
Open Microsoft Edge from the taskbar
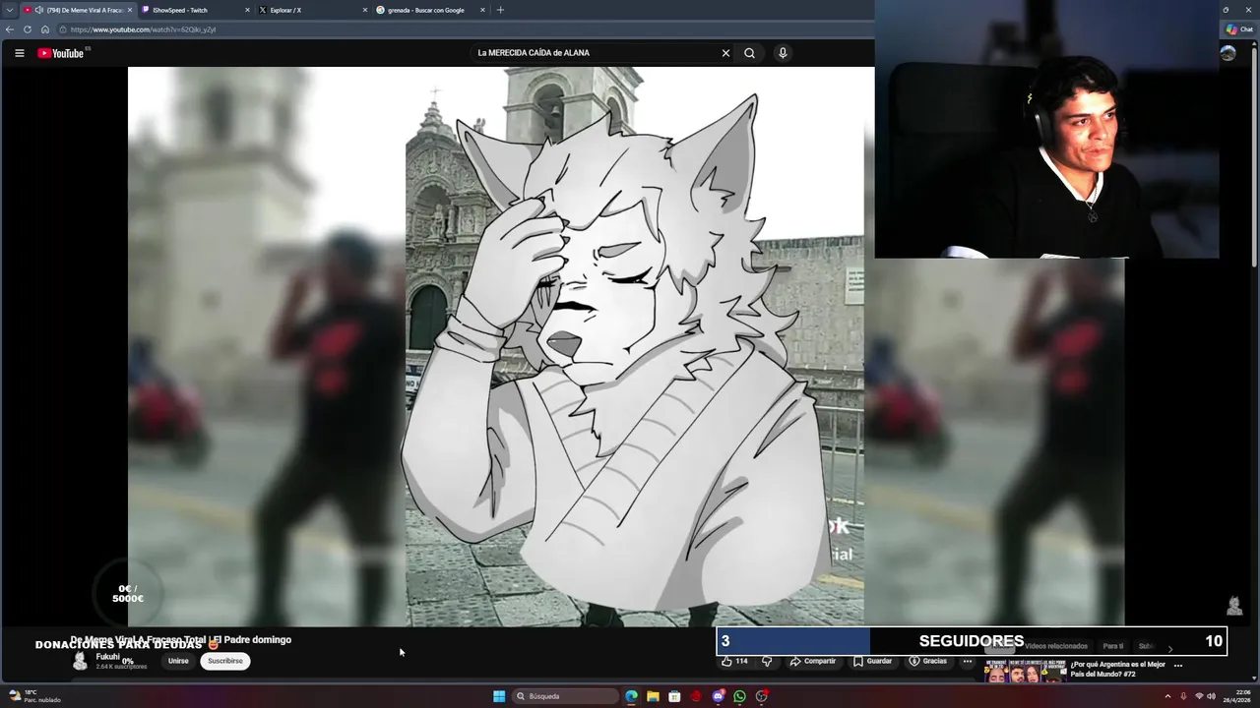631,696
